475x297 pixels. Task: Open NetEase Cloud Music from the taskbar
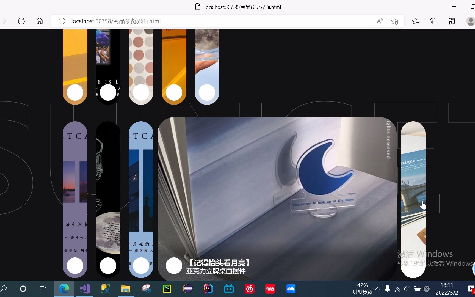tap(249, 289)
